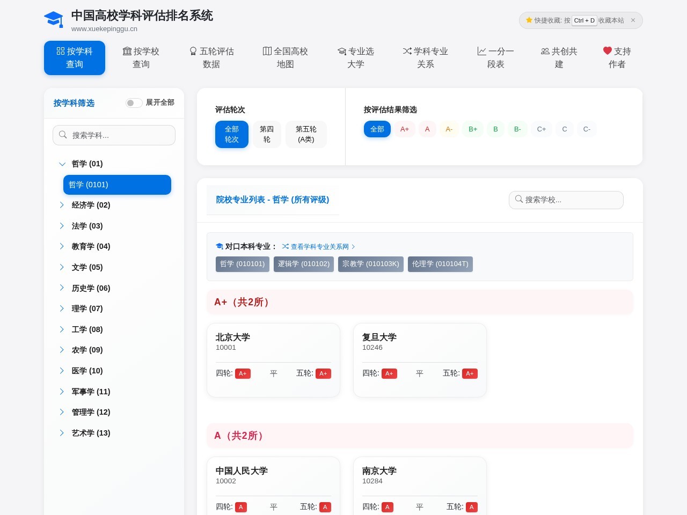Expand 理学 (07) category
The width and height of the screenshot is (687, 515).
(x=114, y=308)
